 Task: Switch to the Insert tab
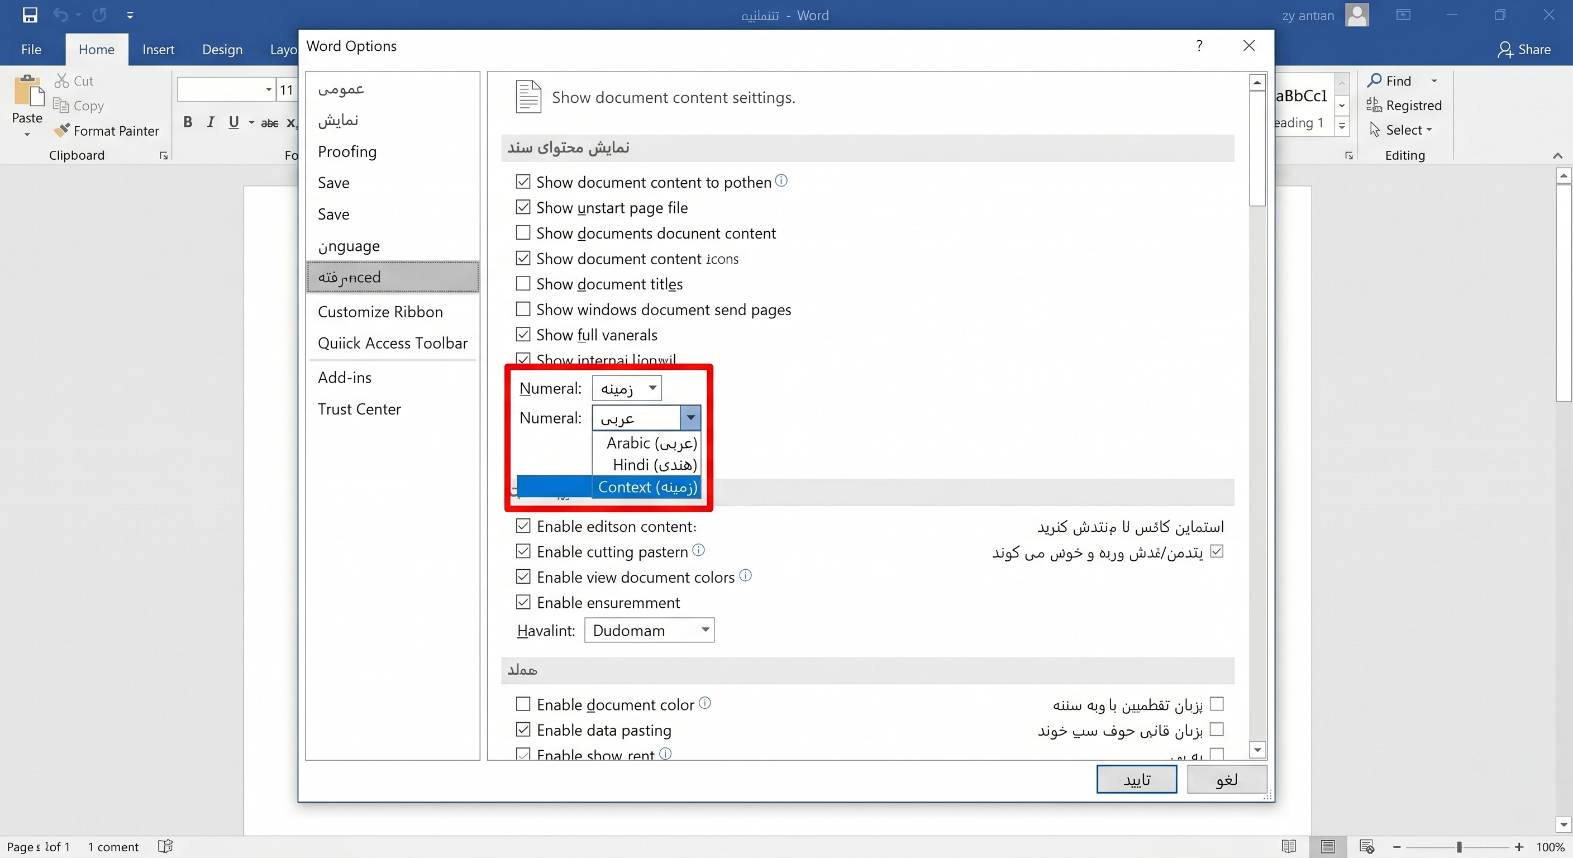click(158, 50)
